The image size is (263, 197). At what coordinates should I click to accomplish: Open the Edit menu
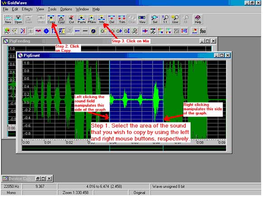click(15, 9)
